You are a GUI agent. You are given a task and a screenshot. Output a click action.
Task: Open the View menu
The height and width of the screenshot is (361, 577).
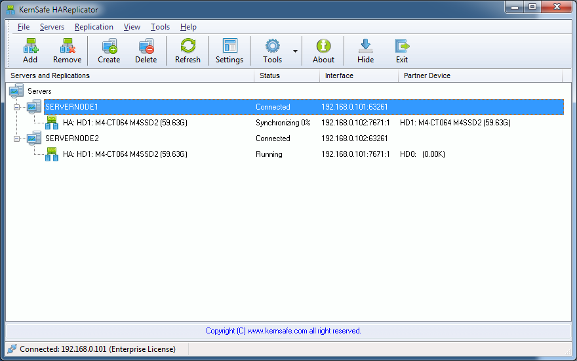(x=132, y=27)
